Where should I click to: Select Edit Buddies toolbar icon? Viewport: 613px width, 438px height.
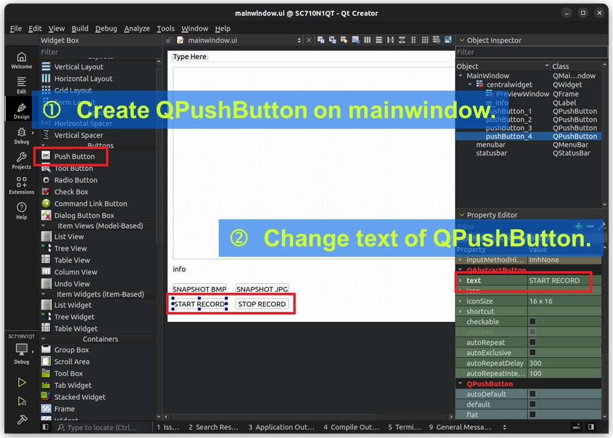point(344,40)
